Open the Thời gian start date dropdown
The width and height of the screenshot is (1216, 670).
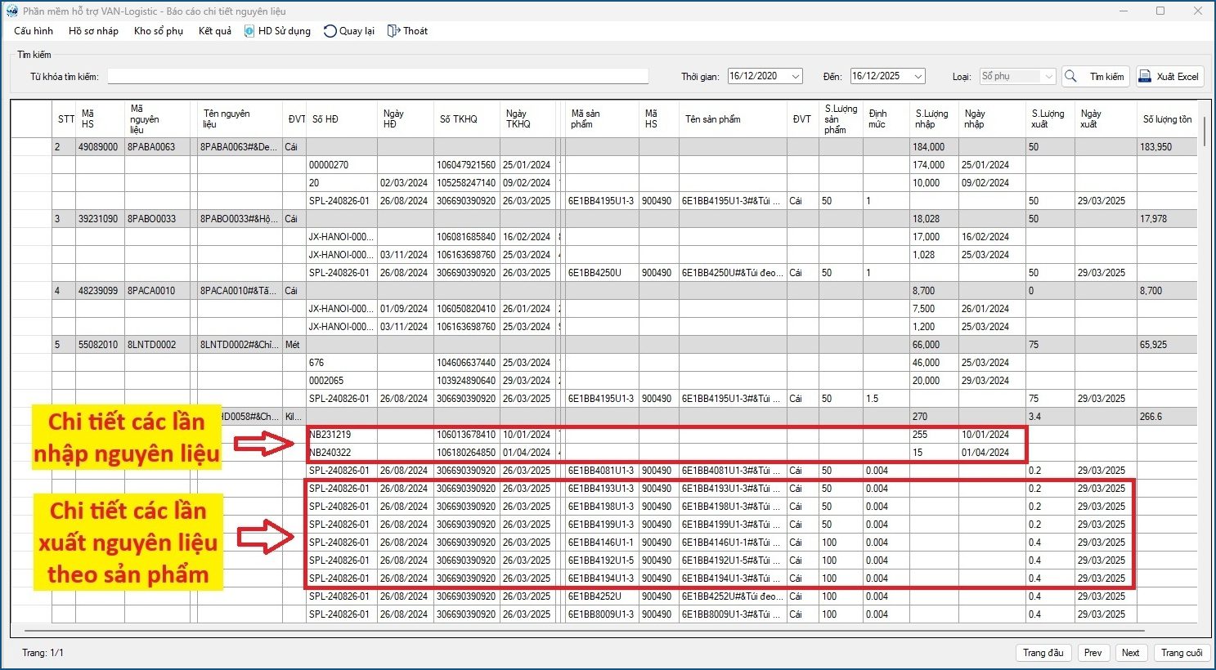795,76
